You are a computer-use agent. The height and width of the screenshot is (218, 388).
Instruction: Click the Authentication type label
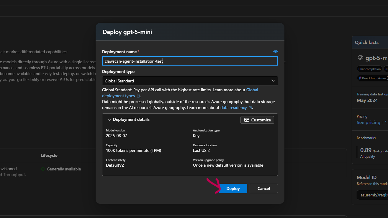pyautogui.click(x=206, y=130)
